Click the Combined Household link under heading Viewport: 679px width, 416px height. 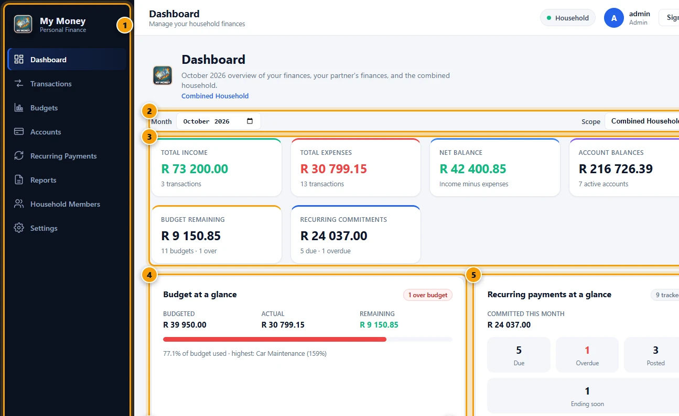pyautogui.click(x=215, y=96)
